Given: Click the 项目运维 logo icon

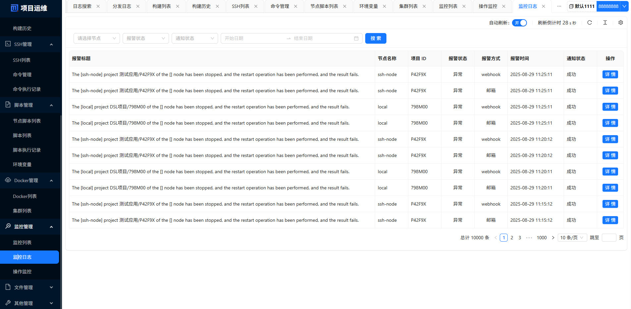Looking at the screenshot, I should point(15,8).
